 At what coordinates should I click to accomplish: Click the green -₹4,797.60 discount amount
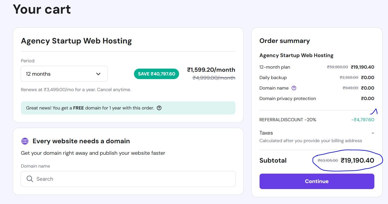tap(363, 120)
